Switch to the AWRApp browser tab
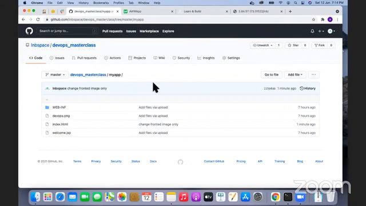 148,11
